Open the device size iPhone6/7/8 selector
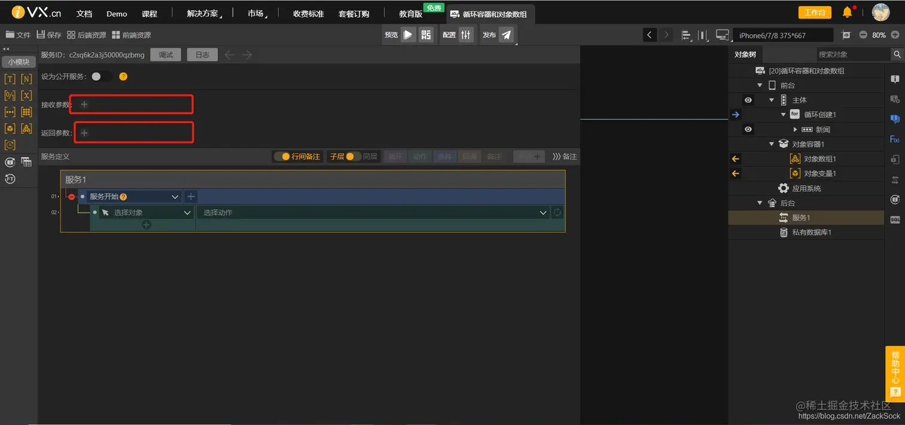The image size is (905, 425). (x=782, y=35)
